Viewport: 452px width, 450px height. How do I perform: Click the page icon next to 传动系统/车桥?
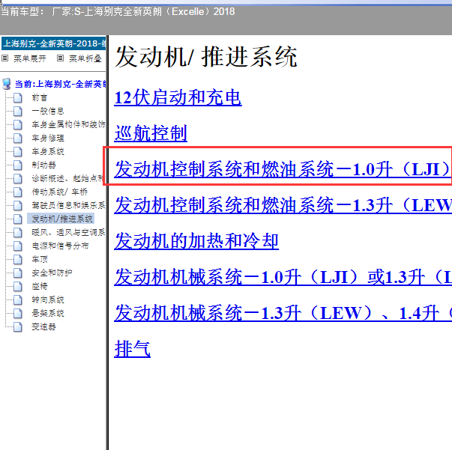pos(18,192)
